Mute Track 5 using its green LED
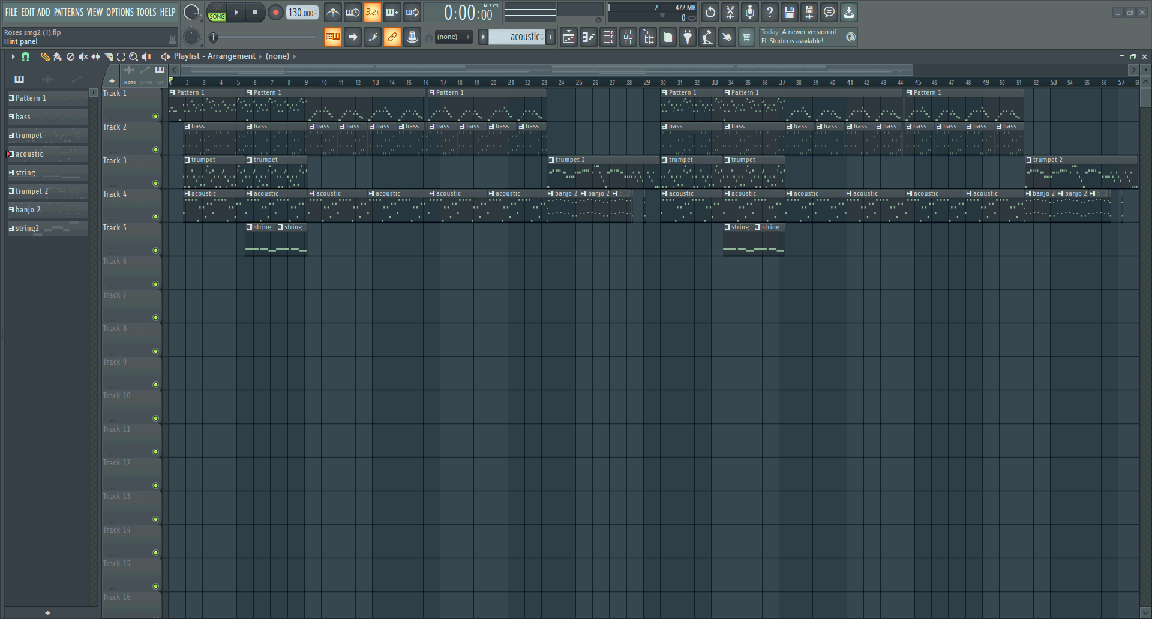The image size is (1152, 619). tap(155, 251)
